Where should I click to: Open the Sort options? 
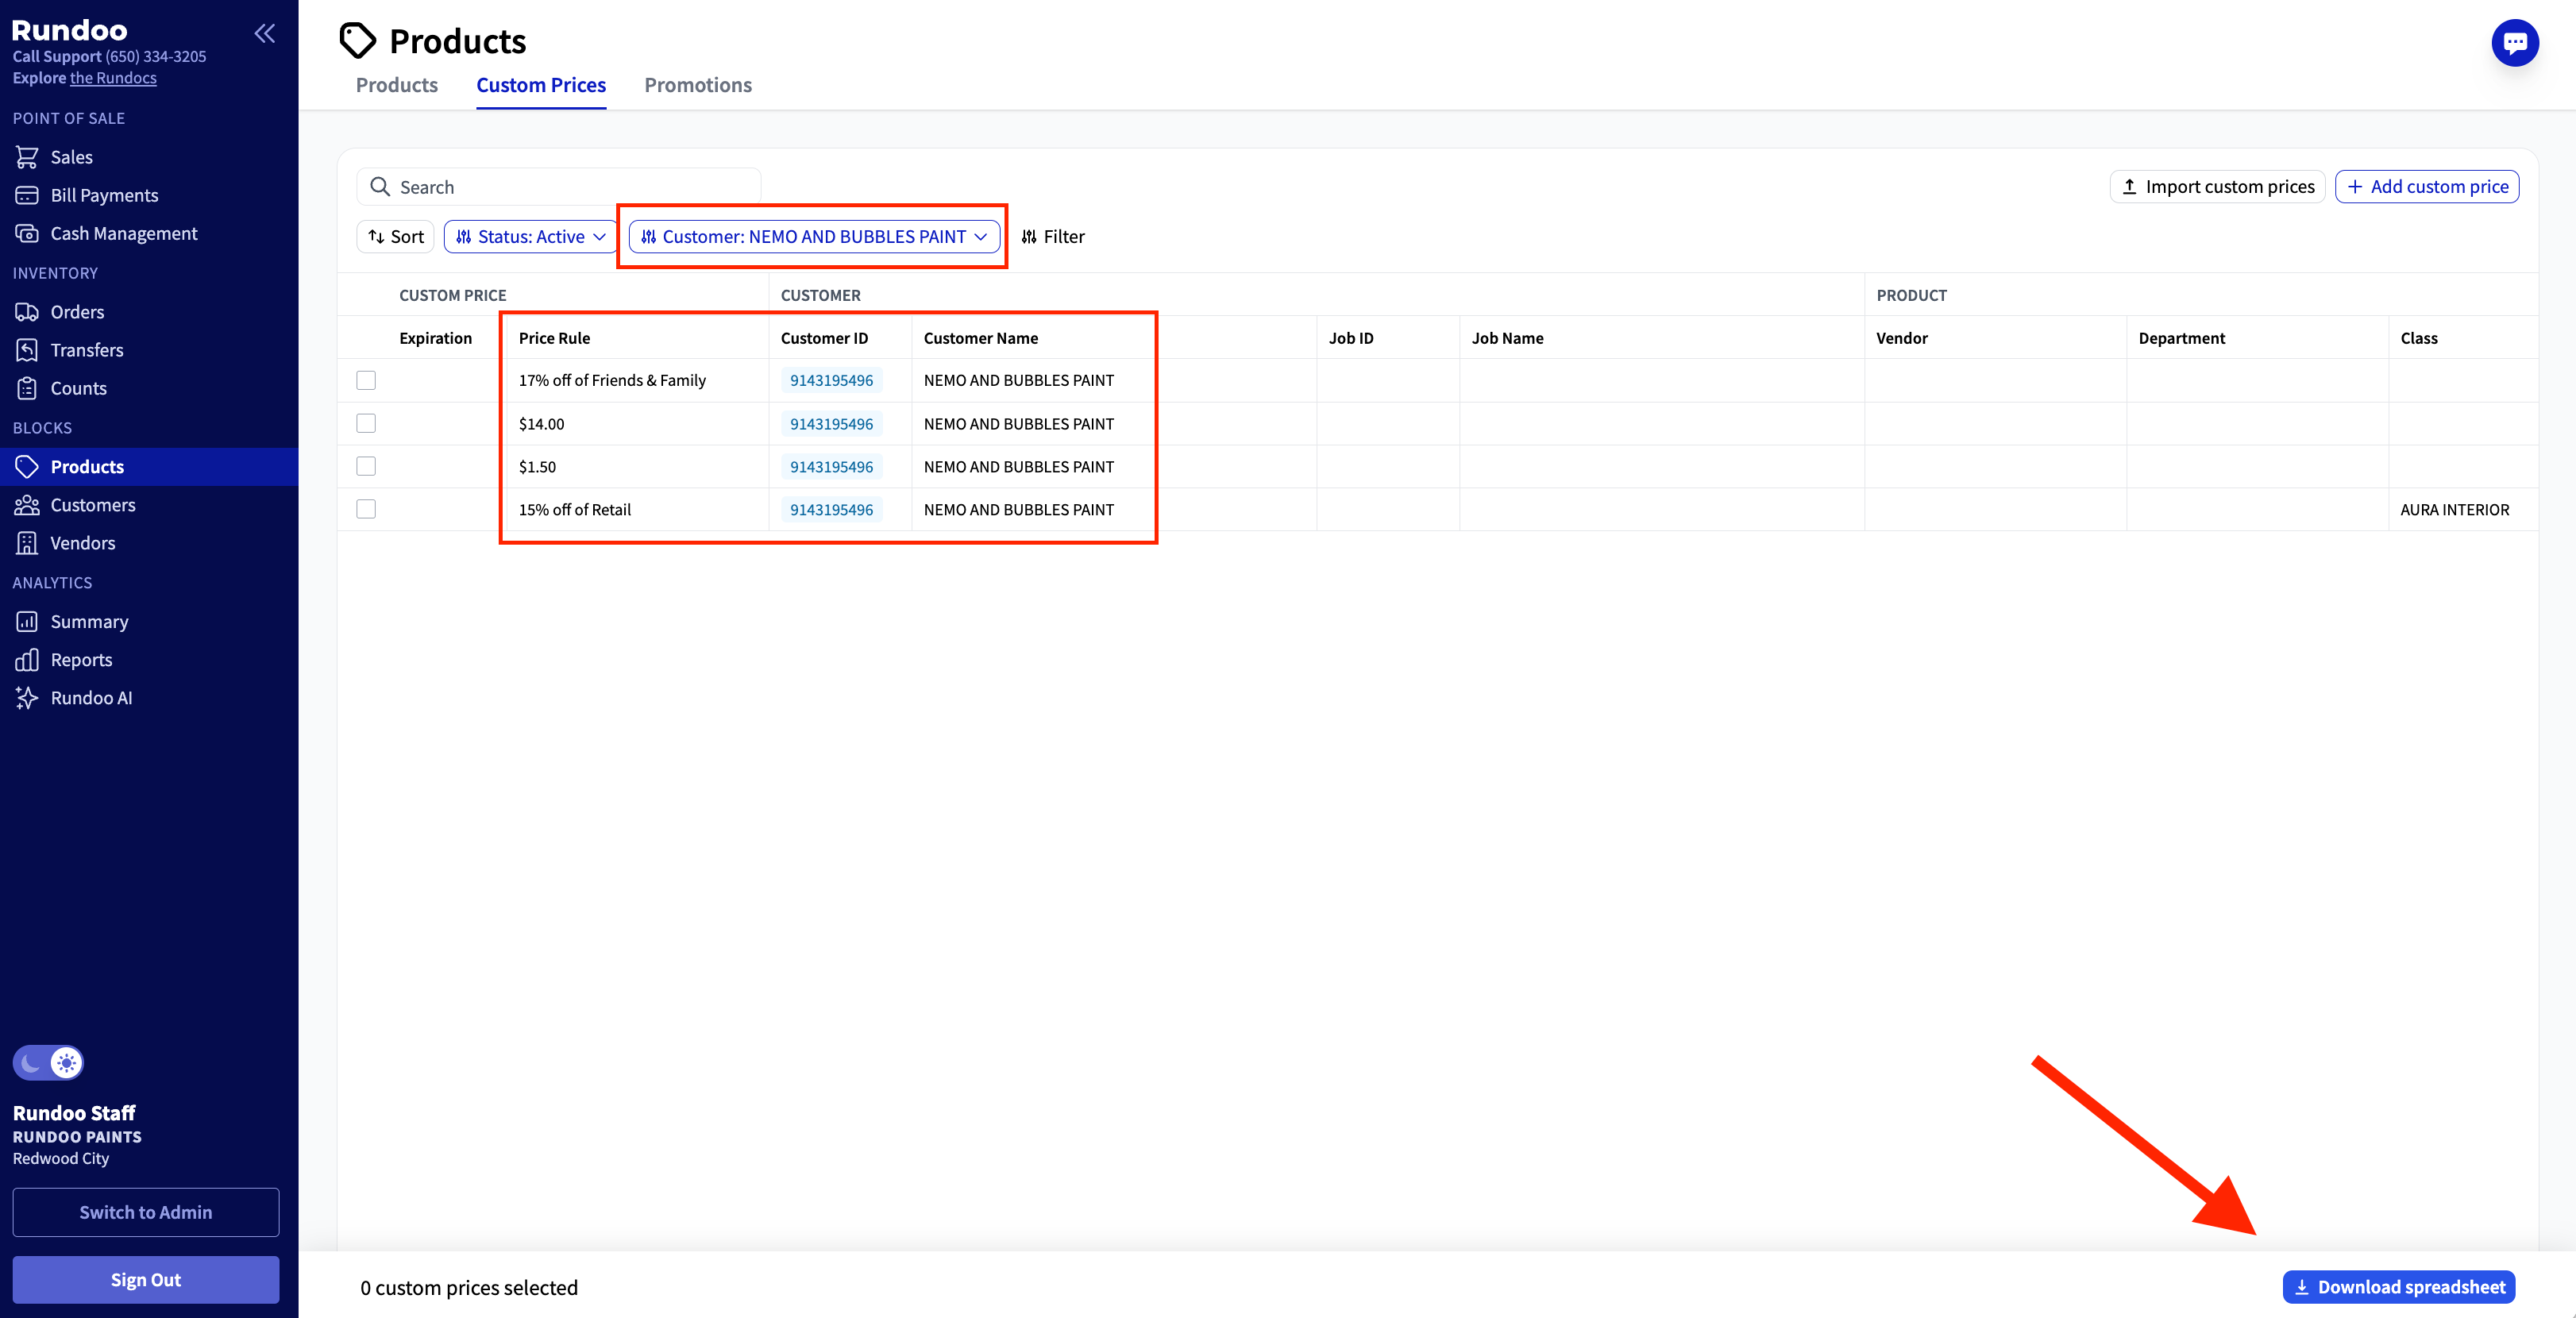(396, 237)
